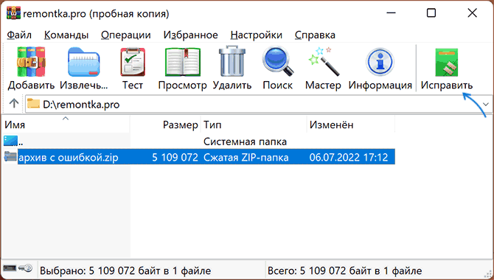Open Поиск magnifier search tool
This screenshot has width=494, height=280.
pyautogui.click(x=277, y=61)
